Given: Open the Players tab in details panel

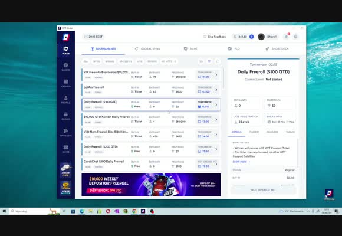Looking at the screenshot, I should [x=254, y=132].
